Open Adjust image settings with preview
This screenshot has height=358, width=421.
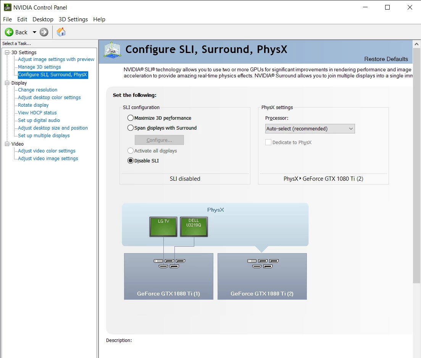56,59
